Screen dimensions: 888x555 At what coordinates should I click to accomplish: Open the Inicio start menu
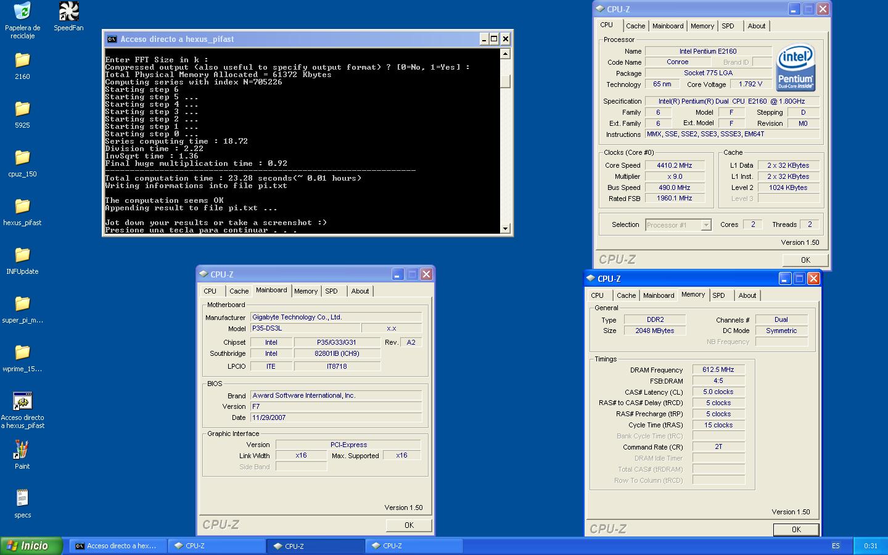(x=31, y=546)
